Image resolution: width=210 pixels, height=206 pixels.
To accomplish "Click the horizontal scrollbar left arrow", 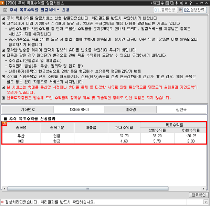I will coord(4,188).
